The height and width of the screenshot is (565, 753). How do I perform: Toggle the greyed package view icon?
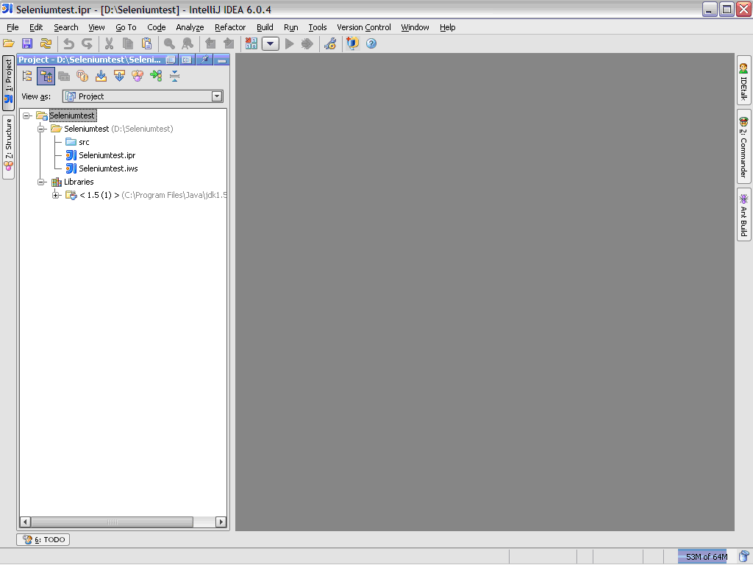[65, 76]
